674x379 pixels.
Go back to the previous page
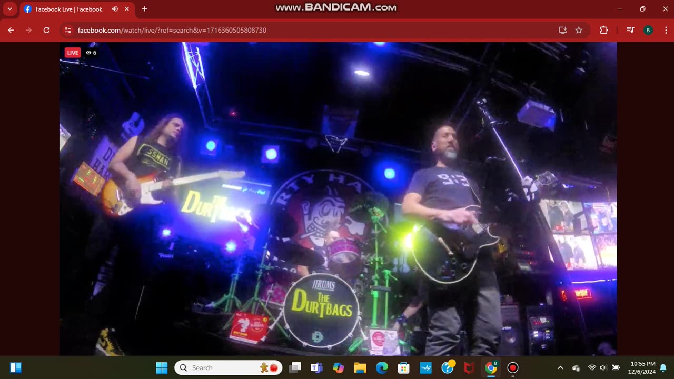(11, 30)
